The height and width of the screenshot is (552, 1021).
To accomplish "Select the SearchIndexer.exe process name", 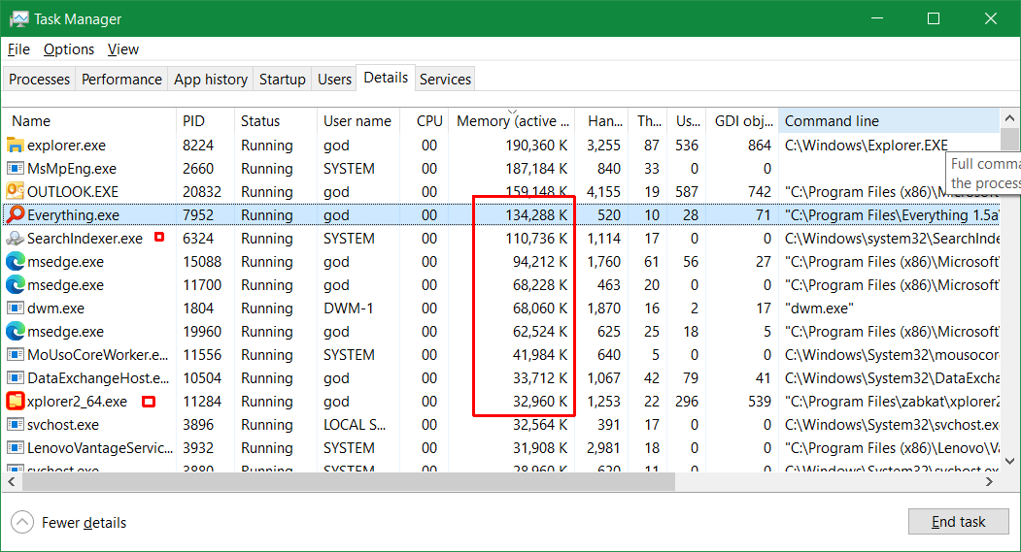I will (85, 239).
